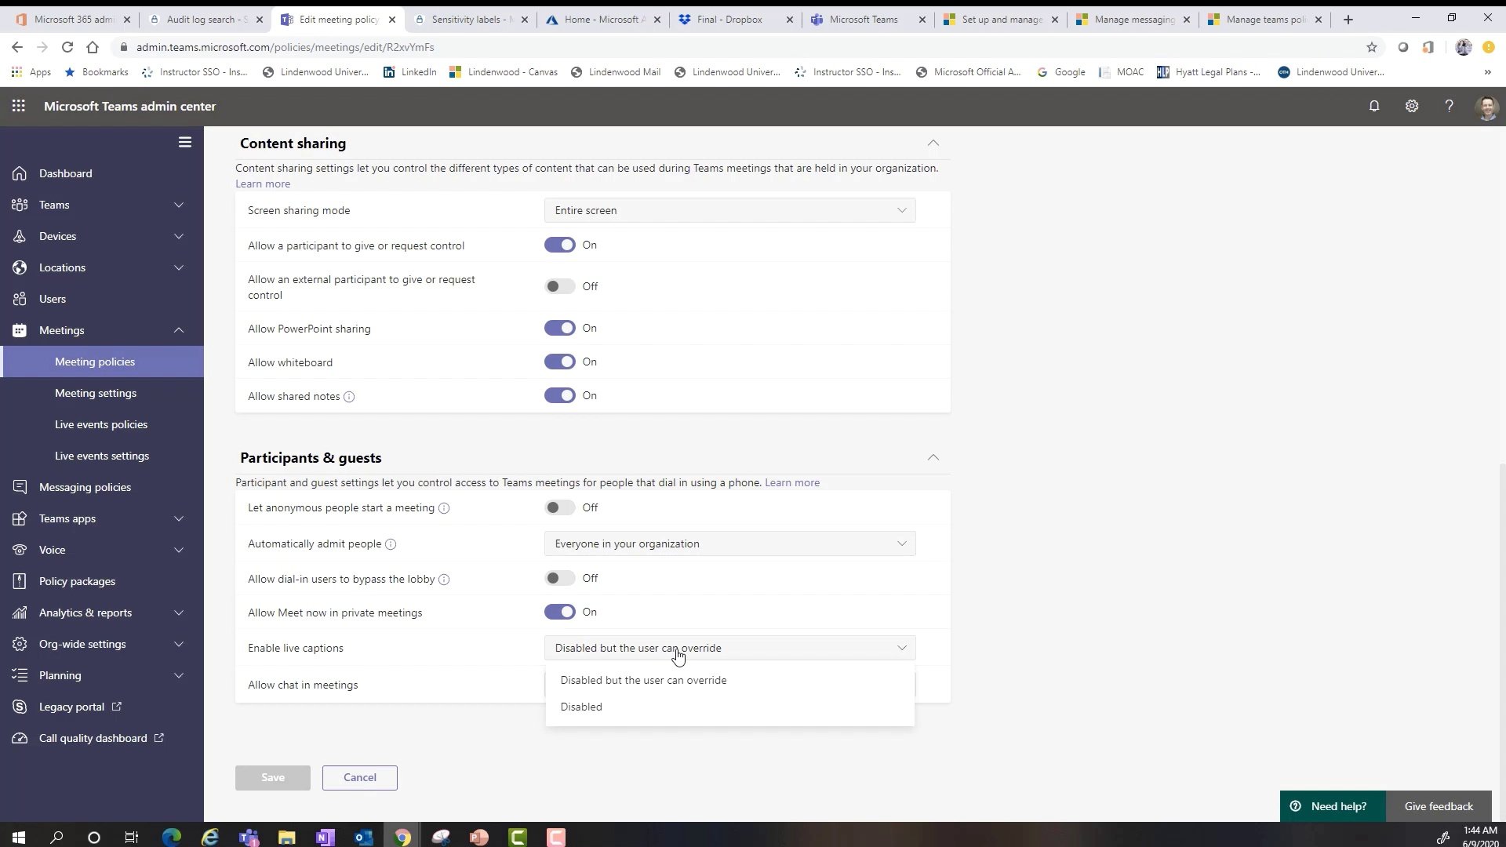The image size is (1506, 847).
Task: Open Meeting settings in left menu
Action: point(96,392)
